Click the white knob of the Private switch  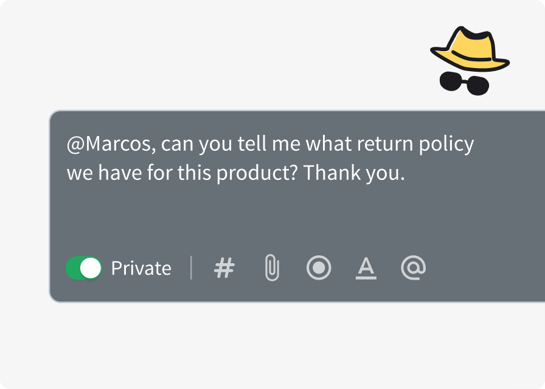pyautogui.click(x=91, y=268)
